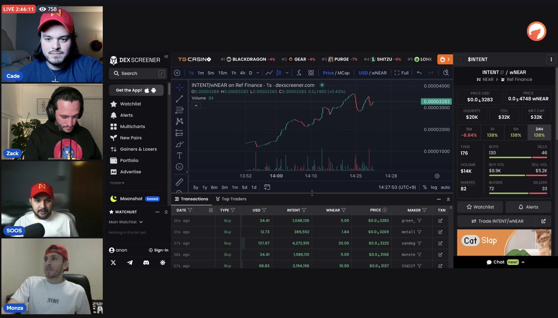Open the Transactions tab
558x318 pixels.
(x=191, y=199)
